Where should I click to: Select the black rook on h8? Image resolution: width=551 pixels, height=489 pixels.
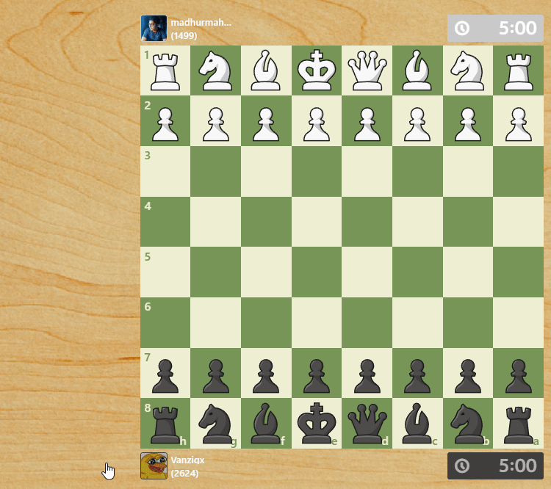coord(165,424)
